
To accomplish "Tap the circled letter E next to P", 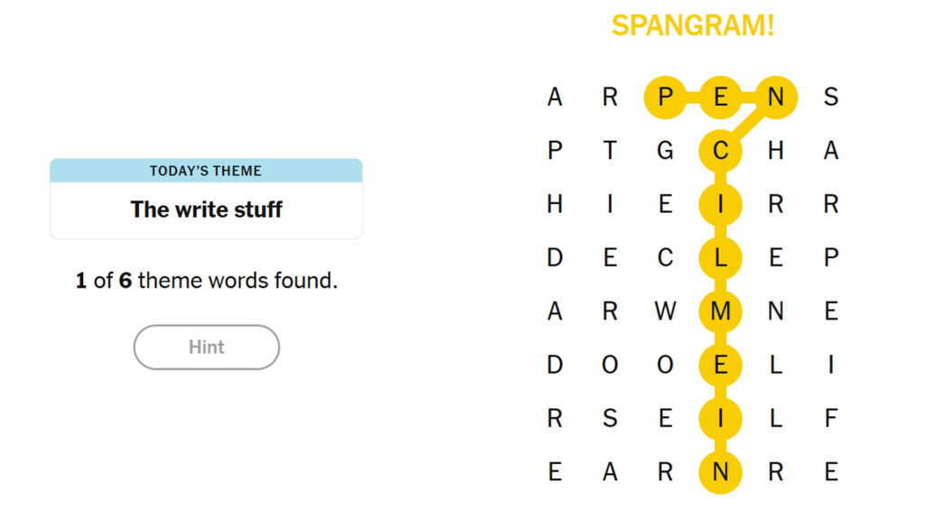I will 721,97.
